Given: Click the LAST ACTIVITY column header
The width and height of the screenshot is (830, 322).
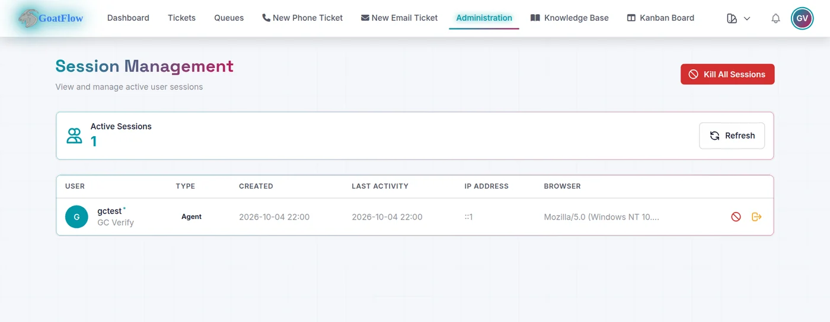Looking at the screenshot, I should click(380, 186).
